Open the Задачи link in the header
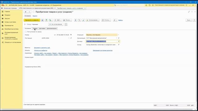Viewport: 198px width, 111px height. click(x=35, y=16)
